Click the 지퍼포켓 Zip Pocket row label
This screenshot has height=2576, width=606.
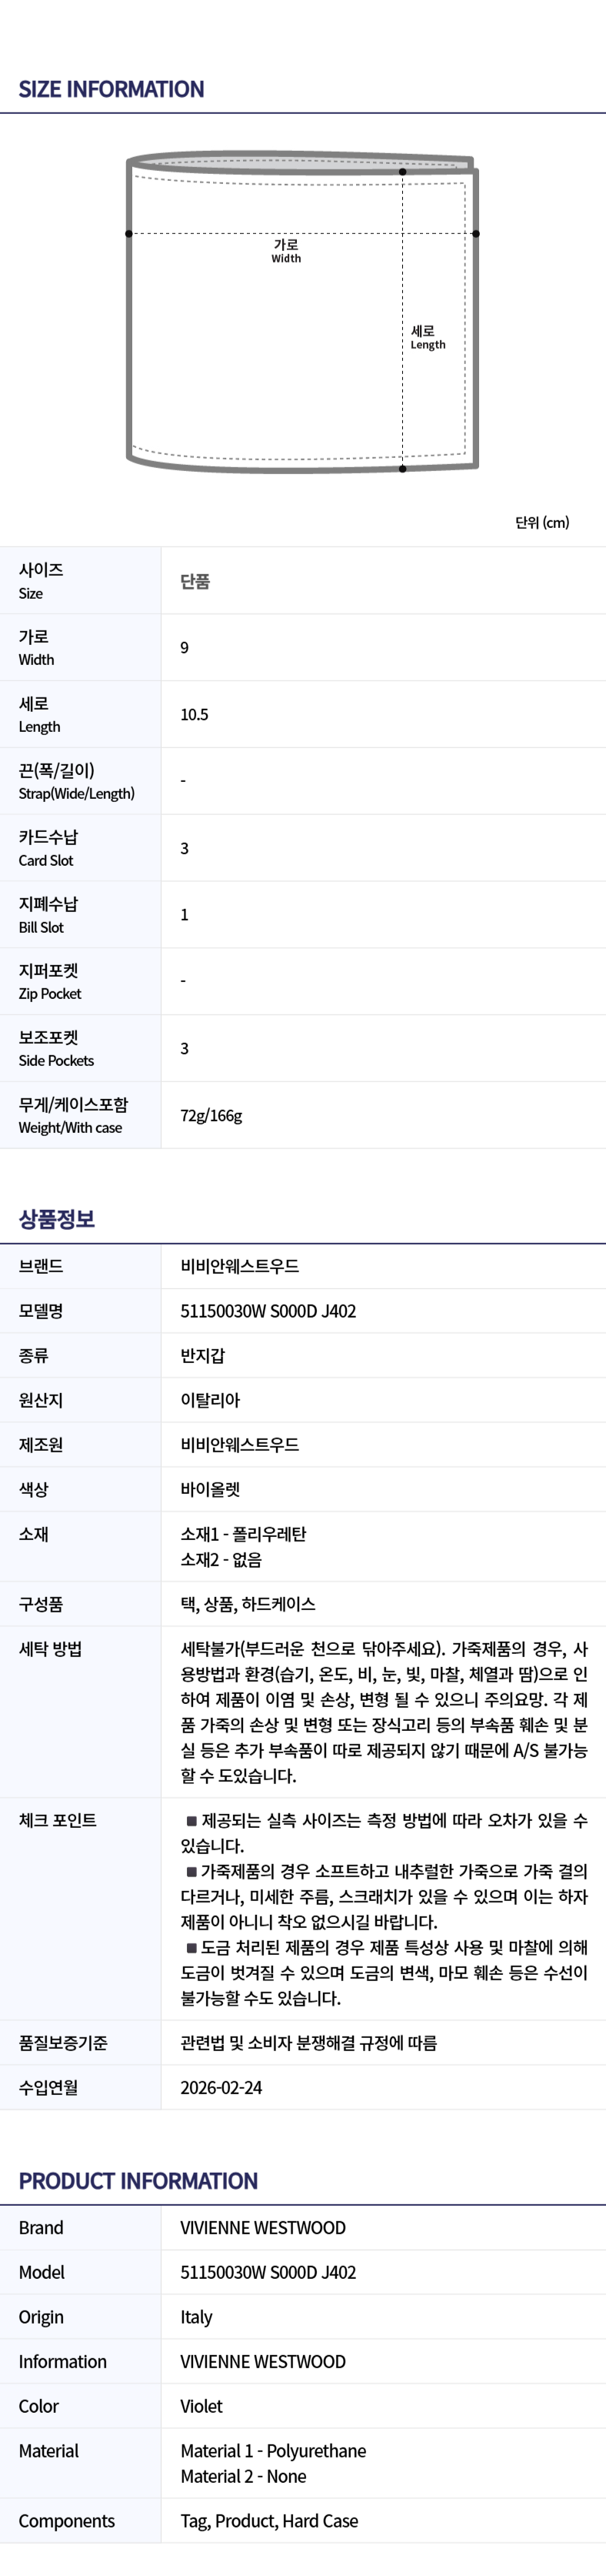pyautogui.click(x=49, y=981)
